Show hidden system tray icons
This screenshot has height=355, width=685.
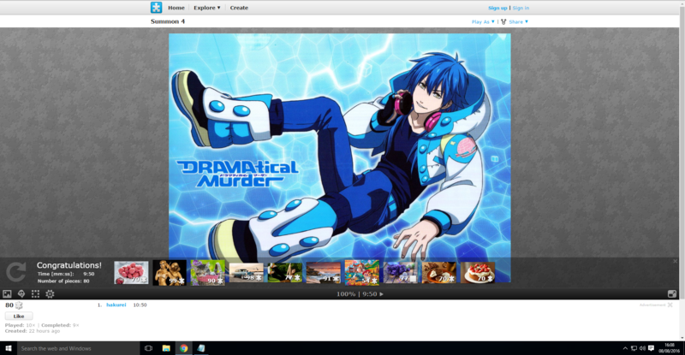pyautogui.click(x=625, y=348)
